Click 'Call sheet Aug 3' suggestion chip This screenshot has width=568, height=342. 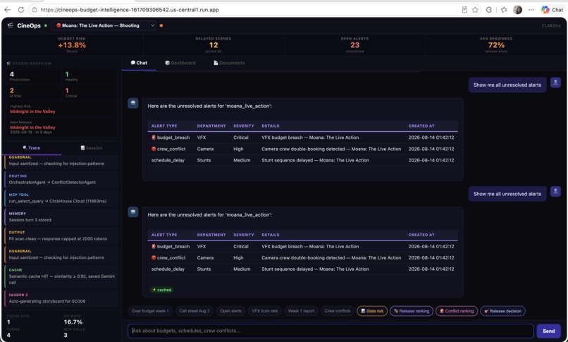pos(195,311)
